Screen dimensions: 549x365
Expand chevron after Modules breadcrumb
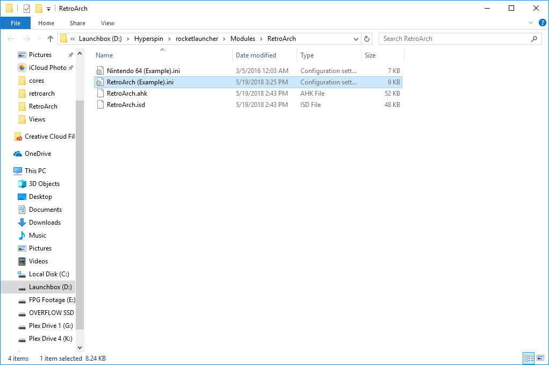[261, 39]
